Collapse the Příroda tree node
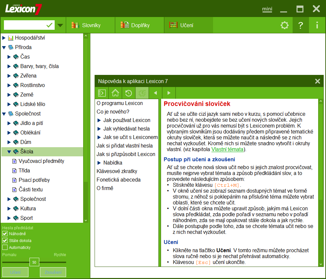The image size is (326, 279). (x=4, y=47)
